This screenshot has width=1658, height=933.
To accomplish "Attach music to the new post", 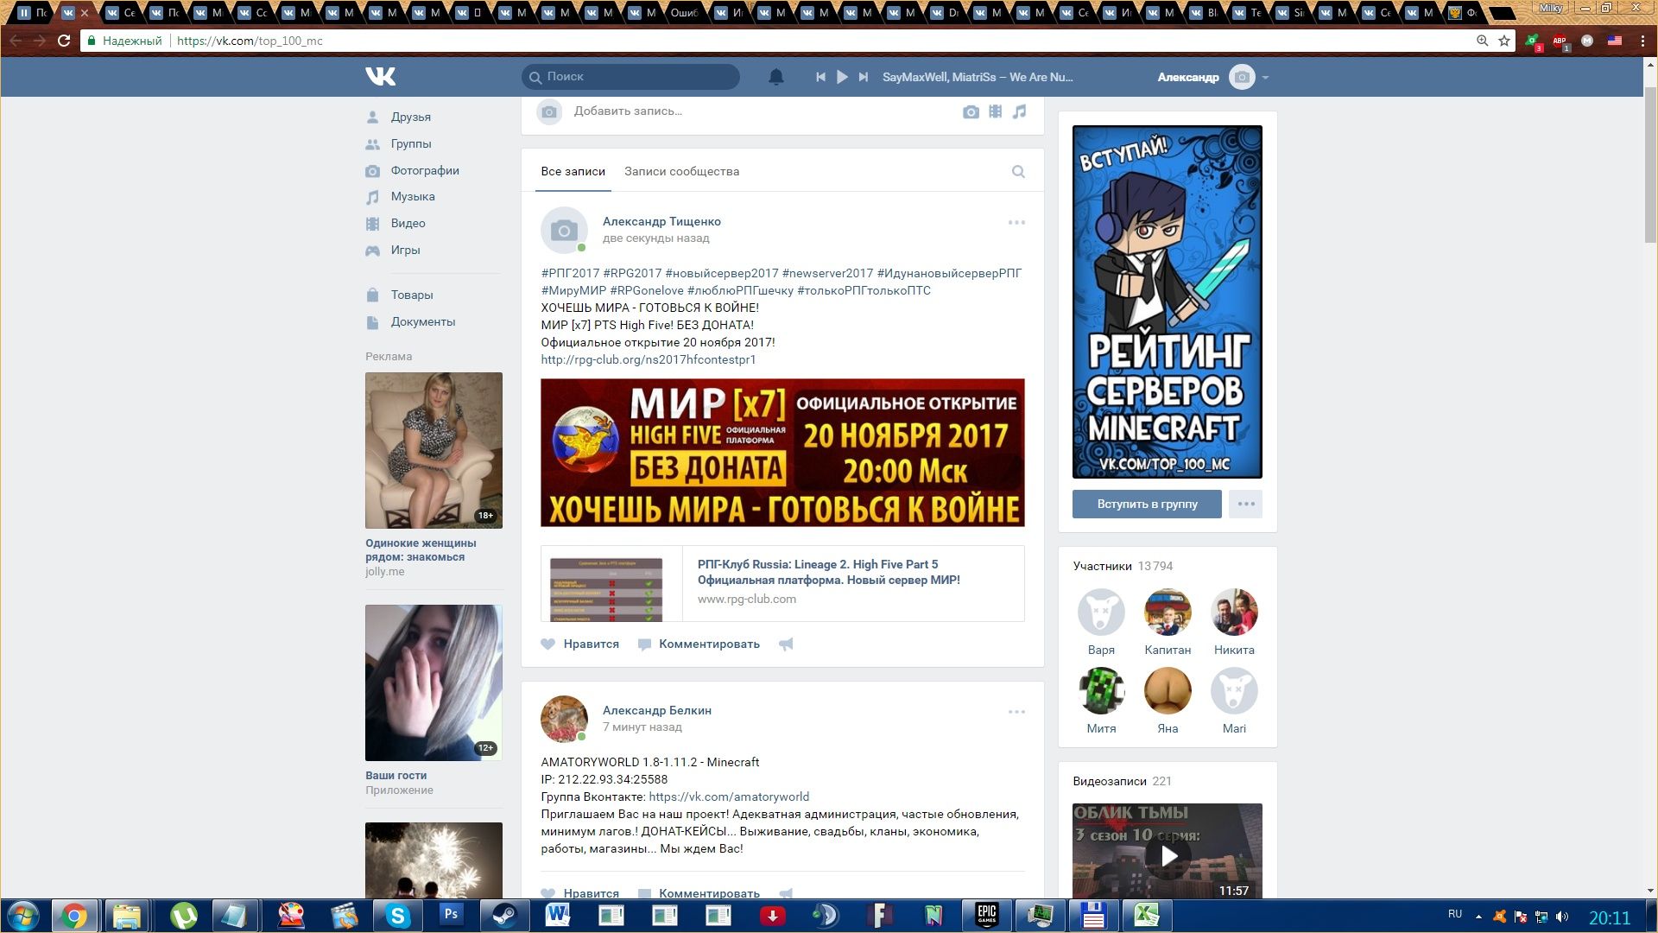I will (1020, 111).
